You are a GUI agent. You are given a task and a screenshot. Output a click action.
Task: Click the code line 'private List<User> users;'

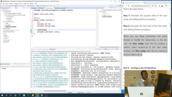tap(49, 32)
